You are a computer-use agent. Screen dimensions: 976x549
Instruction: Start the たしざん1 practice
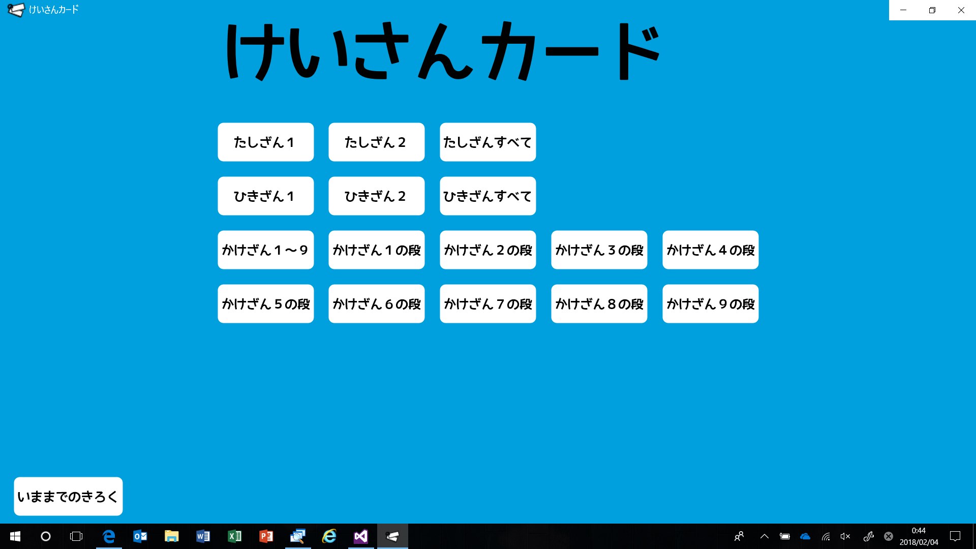click(265, 142)
